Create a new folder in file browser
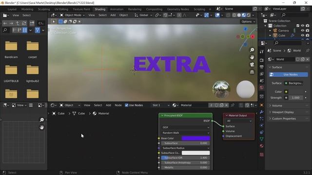This screenshot has width=312, height=175. tap(32, 23)
